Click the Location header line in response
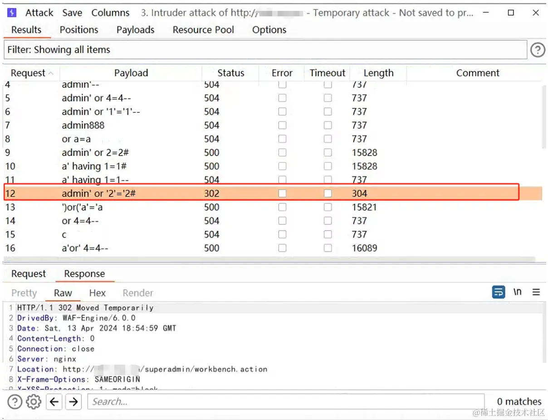The width and height of the screenshot is (548, 420). (x=142, y=369)
